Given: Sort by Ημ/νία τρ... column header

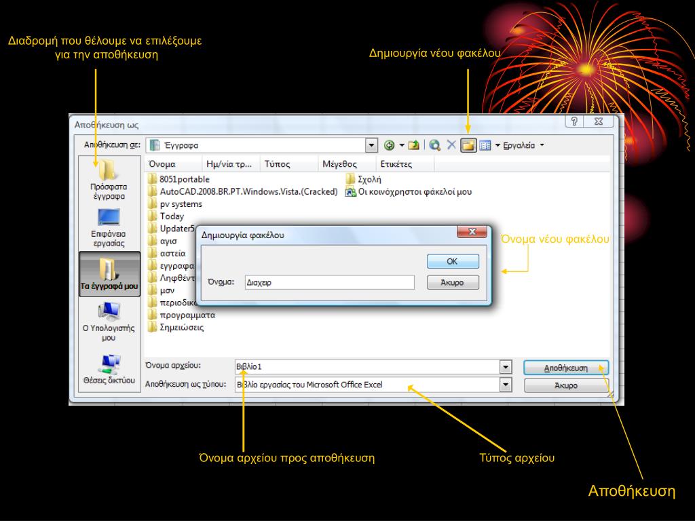Looking at the screenshot, I should pyautogui.click(x=231, y=164).
